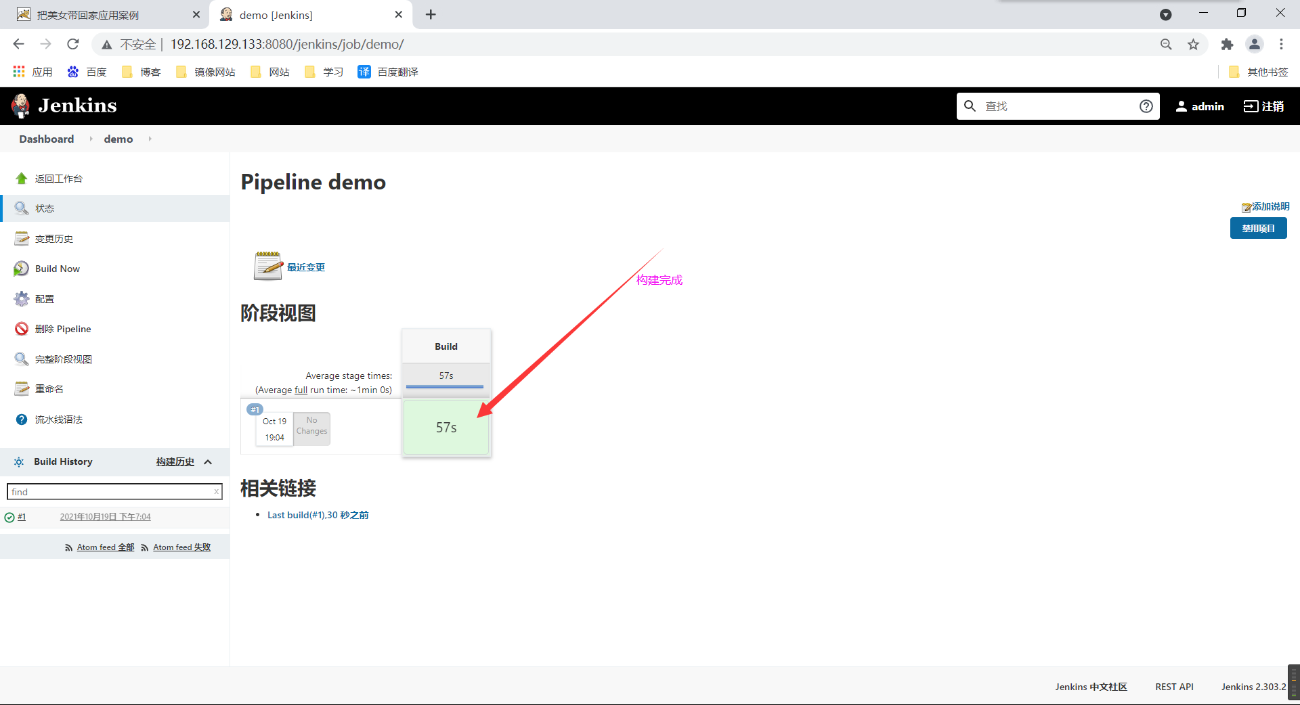Open the 其他书签 bookmark folder
This screenshot has height=705, width=1300.
(x=1259, y=72)
